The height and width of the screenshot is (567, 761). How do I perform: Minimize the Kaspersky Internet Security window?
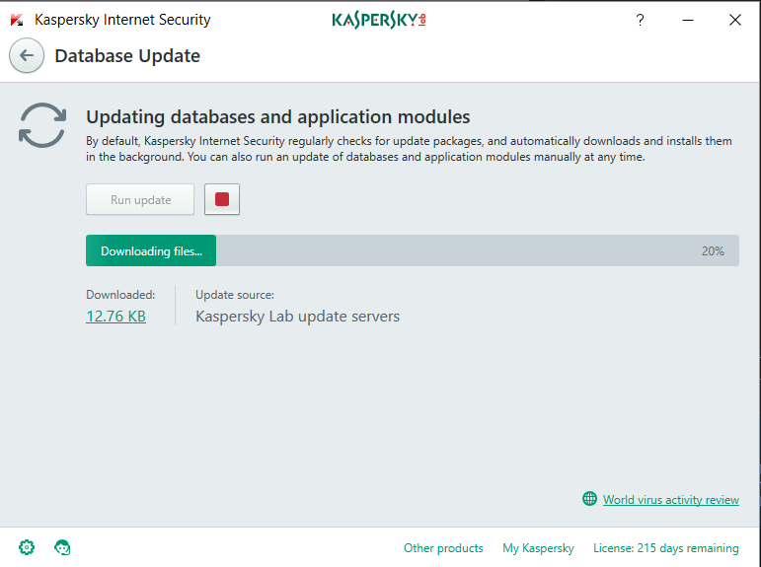[687, 20]
